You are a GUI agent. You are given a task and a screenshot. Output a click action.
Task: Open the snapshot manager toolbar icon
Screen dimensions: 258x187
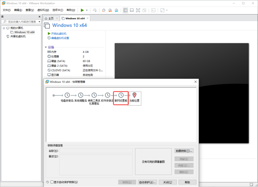116,10
